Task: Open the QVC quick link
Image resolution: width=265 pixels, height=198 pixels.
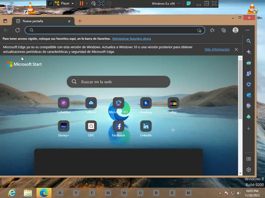Action: pyautogui.click(x=91, y=129)
